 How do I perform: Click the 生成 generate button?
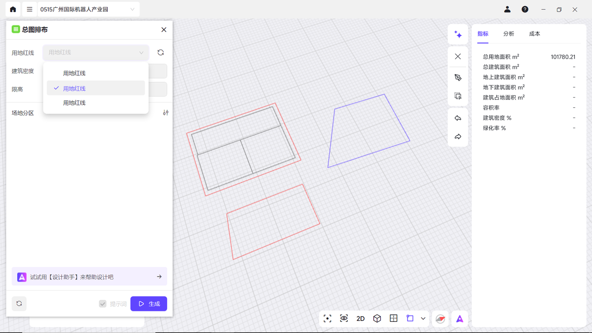pyautogui.click(x=148, y=304)
